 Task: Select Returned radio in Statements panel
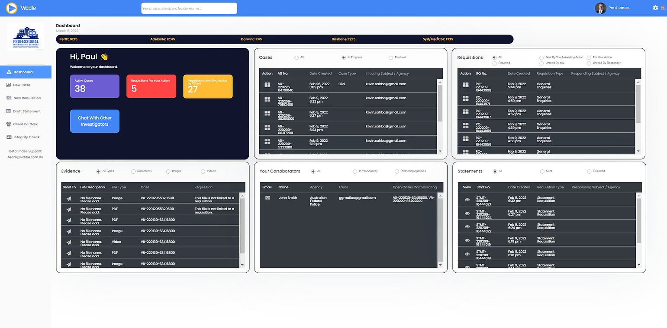[589, 172]
